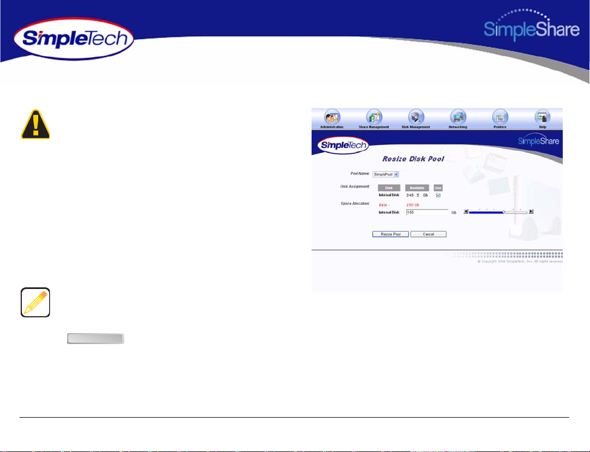This screenshot has width=590, height=452.
Task: Open the Share Management icon
Action: click(374, 117)
